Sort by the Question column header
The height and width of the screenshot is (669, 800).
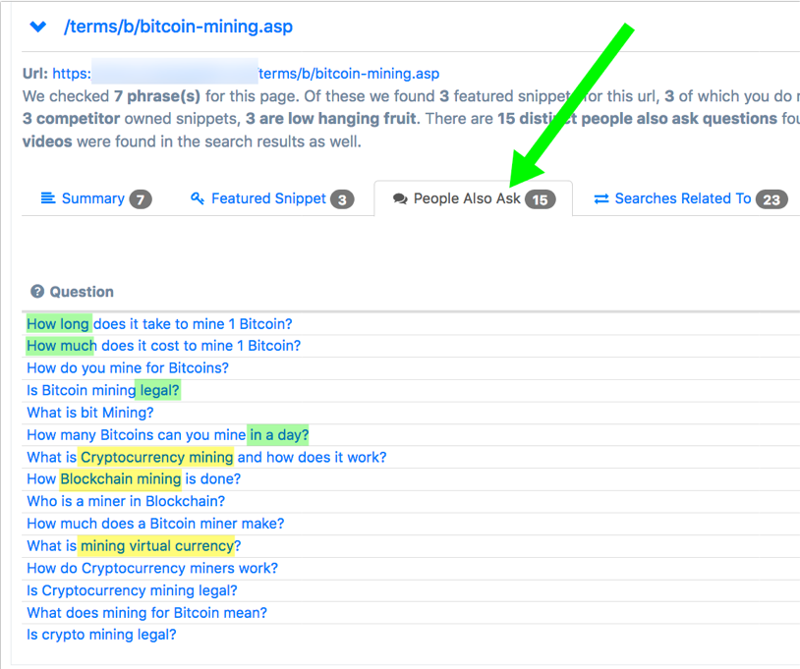pos(82,292)
